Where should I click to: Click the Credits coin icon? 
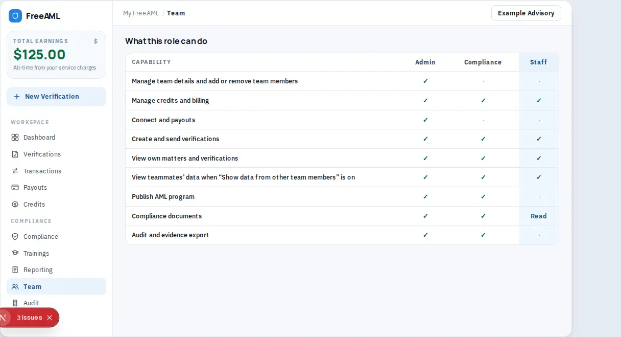[15, 205]
